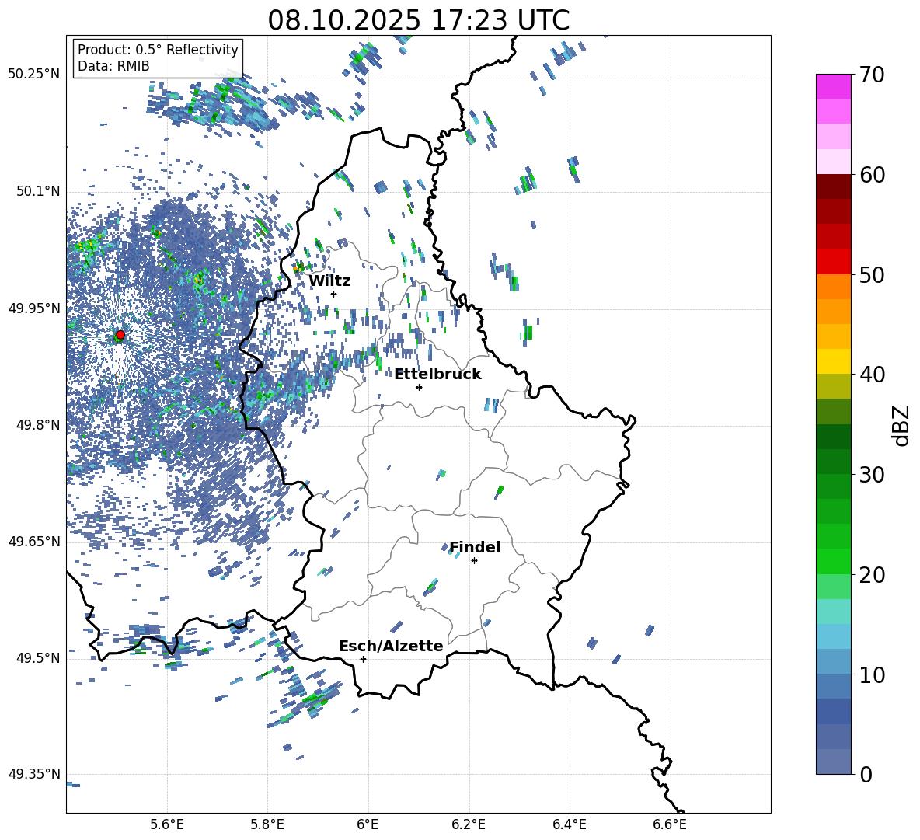The image size is (920, 840).
Task: Pick the magenta swatch at top of colorbar
Action: point(834,86)
